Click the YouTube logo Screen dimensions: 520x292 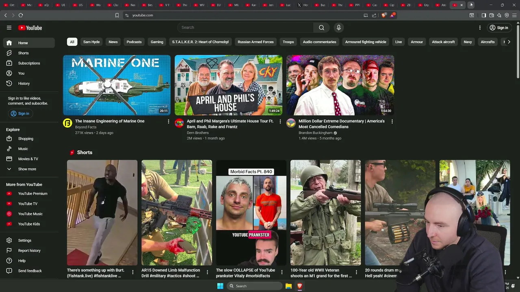30,28
